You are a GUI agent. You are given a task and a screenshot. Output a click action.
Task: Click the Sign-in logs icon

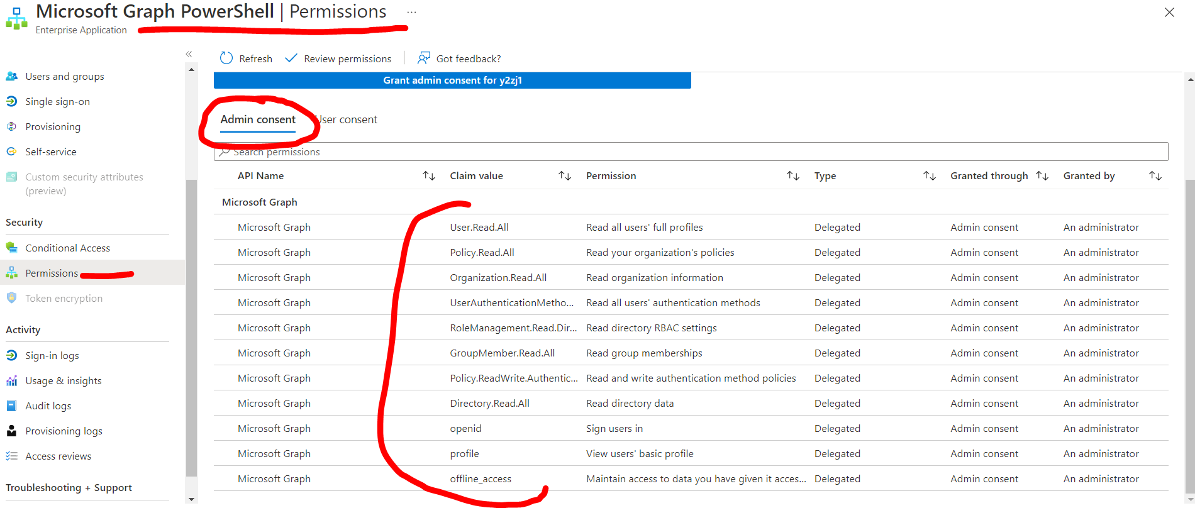click(x=11, y=355)
